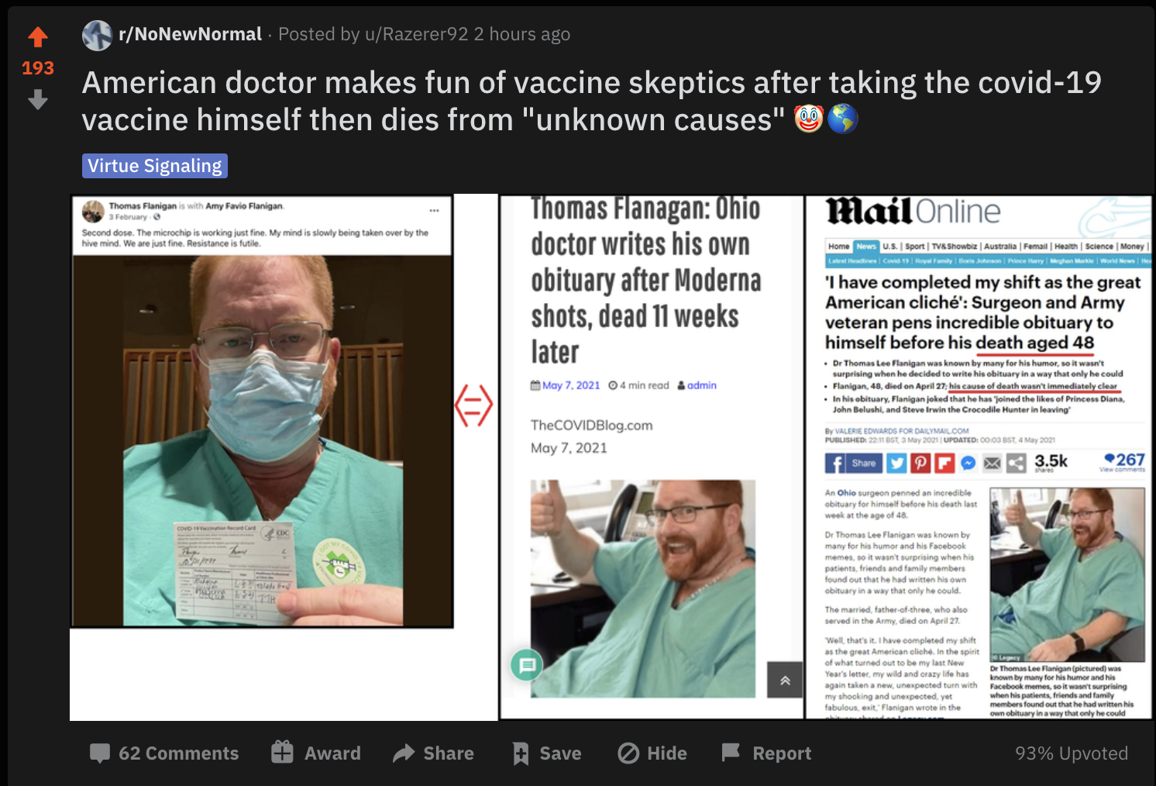The width and height of the screenshot is (1156, 786).
Task: Click the green chat bubble icon in blog image
Action: pyautogui.click(x=527, y=664)
